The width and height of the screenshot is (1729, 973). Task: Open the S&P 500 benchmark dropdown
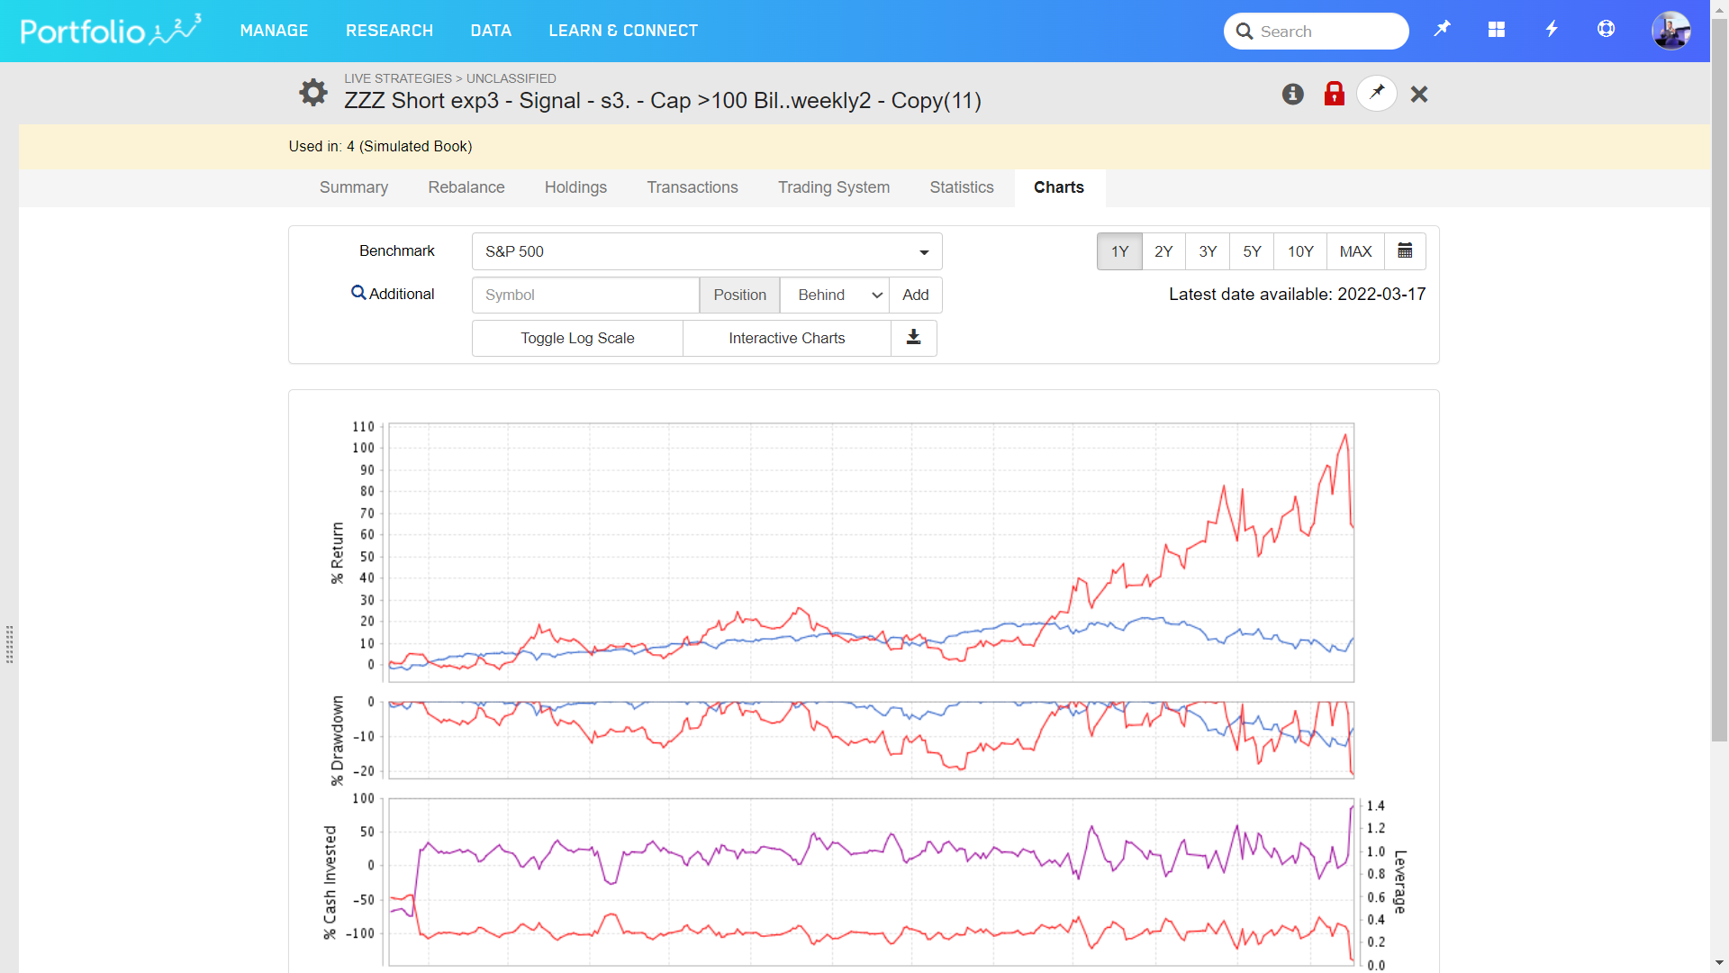click(706, 251)
